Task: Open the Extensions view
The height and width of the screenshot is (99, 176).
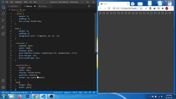Action: point(3,34)
